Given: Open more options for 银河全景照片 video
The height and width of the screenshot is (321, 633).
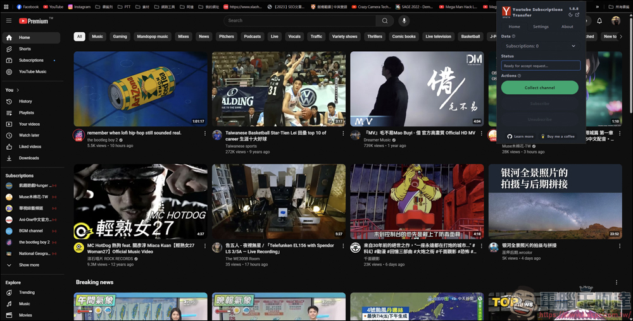Looking at the screenshot, I should 619,246.
